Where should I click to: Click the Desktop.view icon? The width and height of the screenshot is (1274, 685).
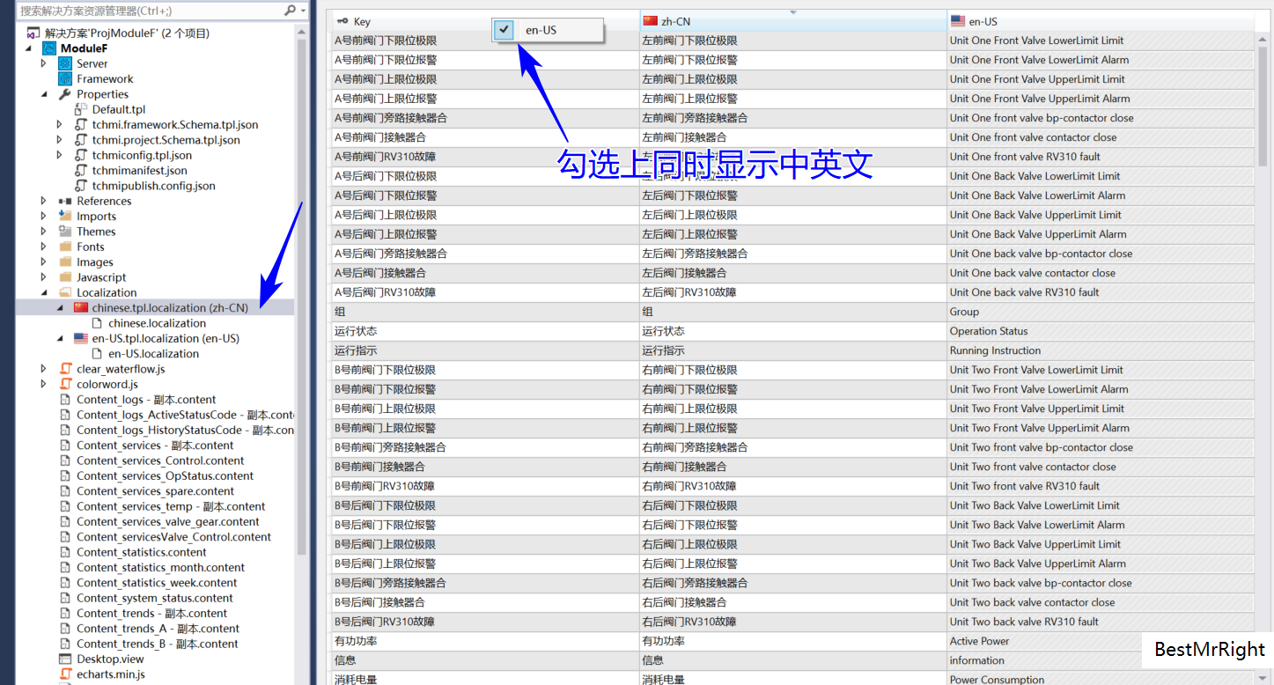point(65,659)
